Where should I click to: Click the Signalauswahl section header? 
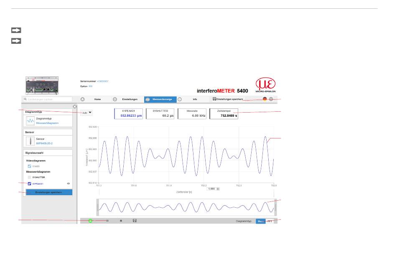tap(48, 153)
